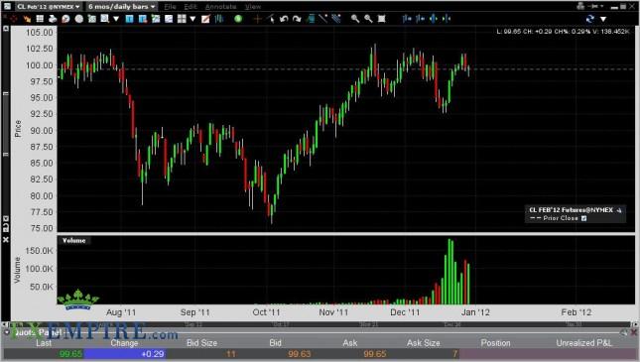Click the second blue bar spacing icon

click(420, 19)
